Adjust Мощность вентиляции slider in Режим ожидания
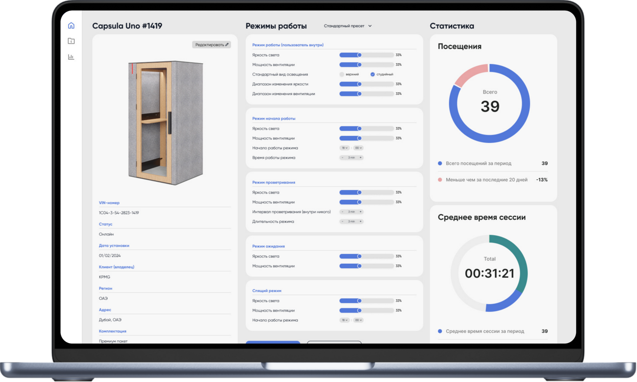This screenshot has height=382, width=637. coord(359,266)
